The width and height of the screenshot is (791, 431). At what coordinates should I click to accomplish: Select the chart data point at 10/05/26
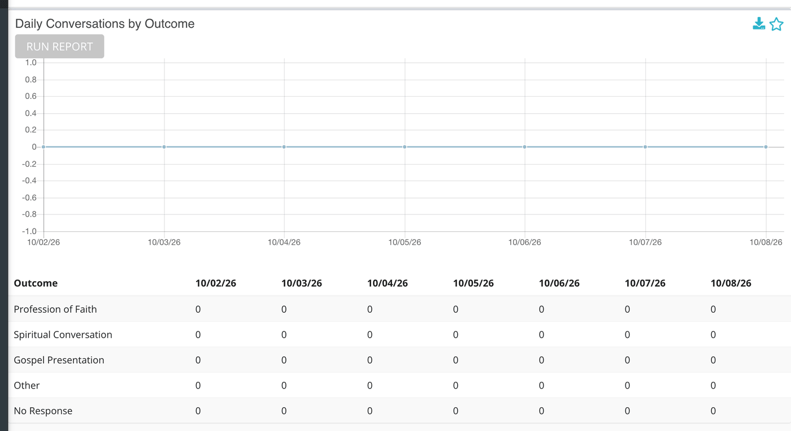point(405,147)
